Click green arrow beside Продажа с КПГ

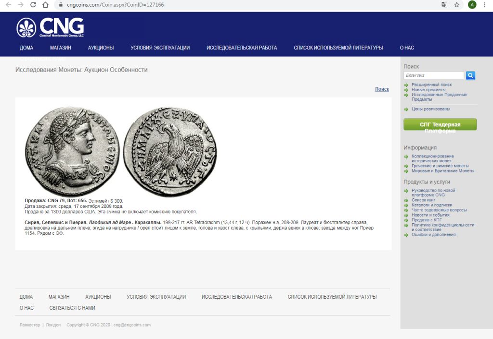(x=406, y=220)
